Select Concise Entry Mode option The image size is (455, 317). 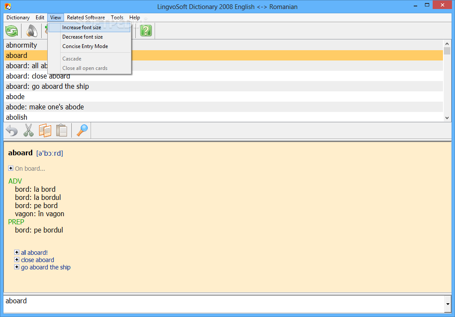point(89,46)
